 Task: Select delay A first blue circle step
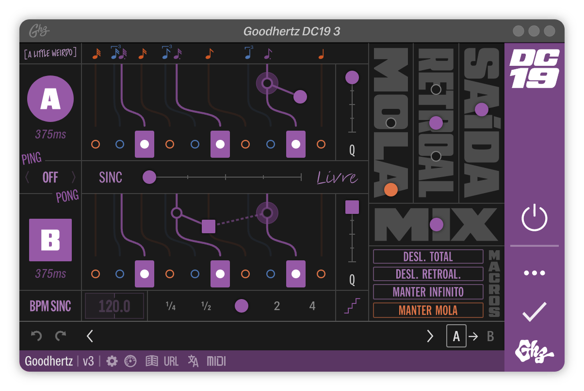point(120,144)
